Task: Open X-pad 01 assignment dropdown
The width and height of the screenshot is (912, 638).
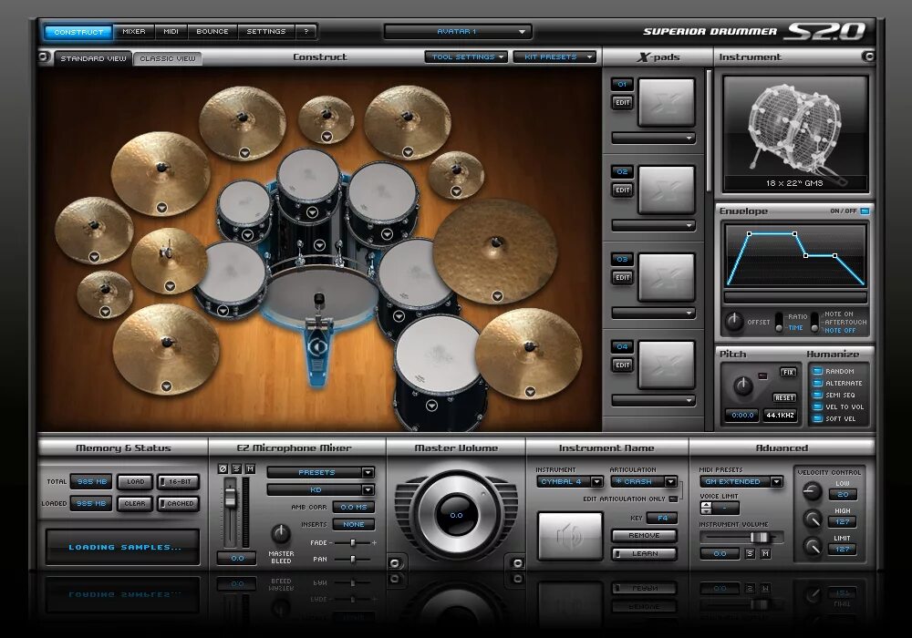Action: pos(653,138)
